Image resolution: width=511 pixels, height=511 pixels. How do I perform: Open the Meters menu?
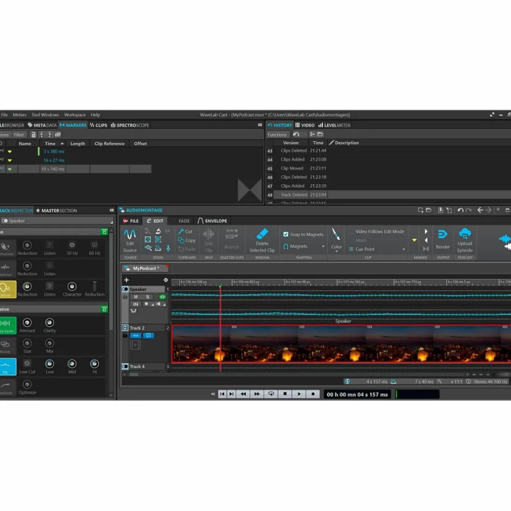pyautogui.click(x=20, y=115)
